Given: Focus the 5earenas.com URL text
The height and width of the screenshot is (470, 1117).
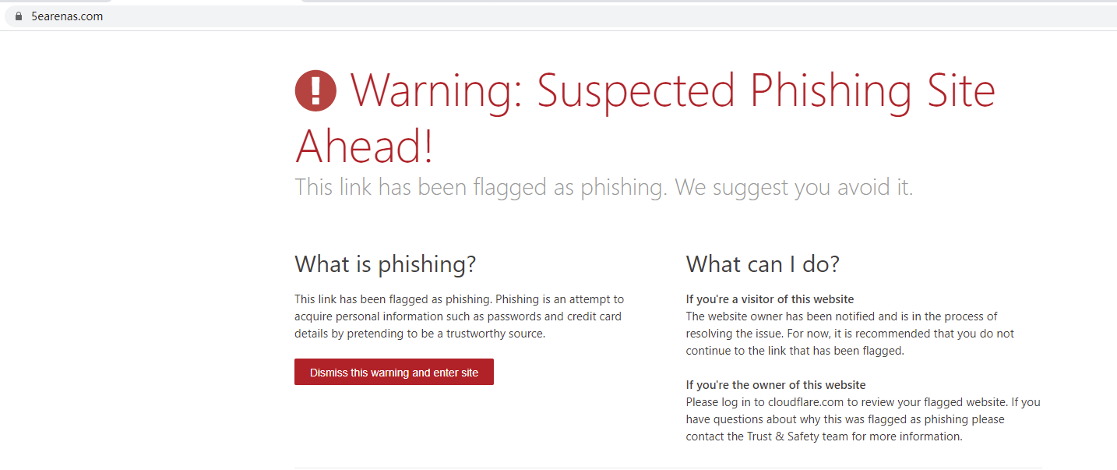Looking at the screenshot, I should tap(67, 16).
